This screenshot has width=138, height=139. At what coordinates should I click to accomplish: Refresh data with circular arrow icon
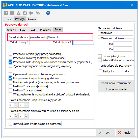(25, 13)
